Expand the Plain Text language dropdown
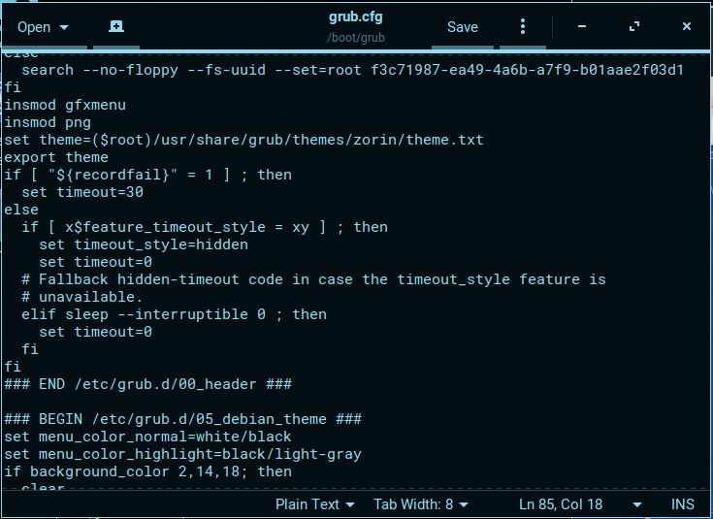This screenshot has height=519, width=713. (314, 504)
